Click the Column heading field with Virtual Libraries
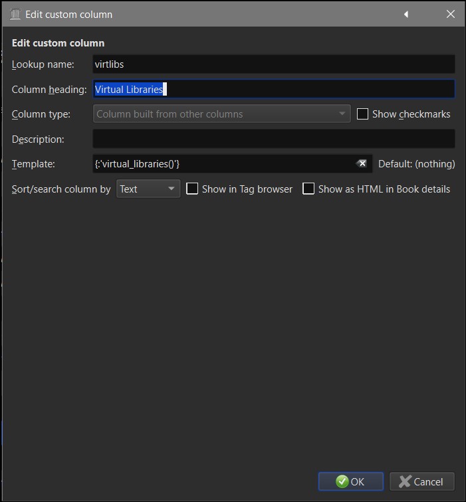The width and height of the screenshot is (466, 502). 274,90
